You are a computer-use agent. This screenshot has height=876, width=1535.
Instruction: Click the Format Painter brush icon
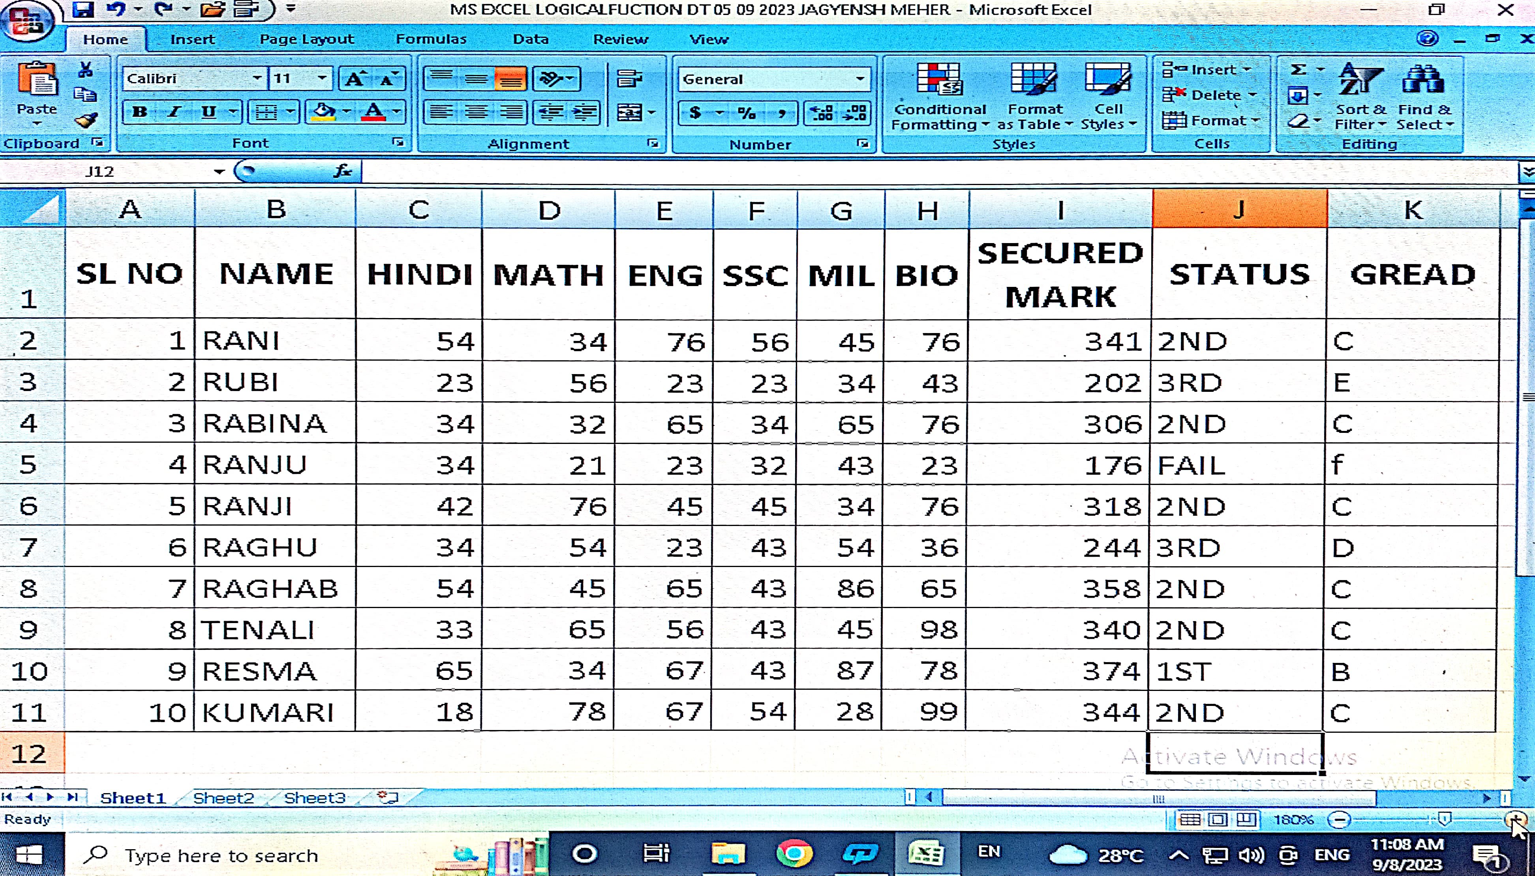pos(86,120)
